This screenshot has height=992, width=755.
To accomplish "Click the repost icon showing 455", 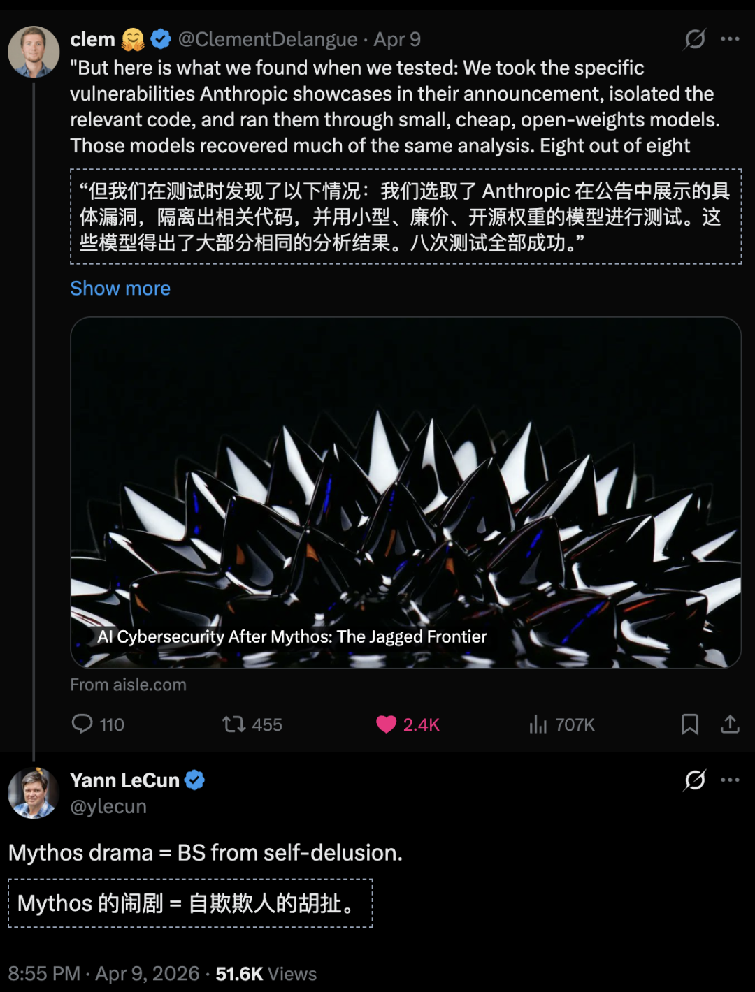I will pyautogui.click(x=234, y=724).
